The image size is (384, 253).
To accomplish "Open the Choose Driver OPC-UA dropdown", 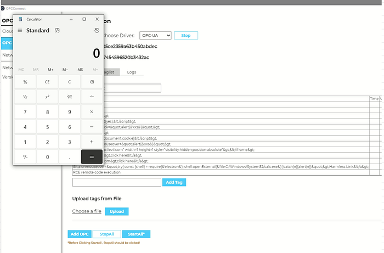I will (x=155, y=36).
